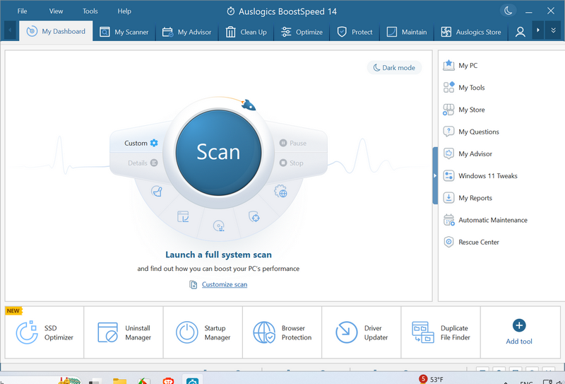Toggle Dark mode on the dashboard
The height and width of the screenshot is (384, 565).
[394, 68]
